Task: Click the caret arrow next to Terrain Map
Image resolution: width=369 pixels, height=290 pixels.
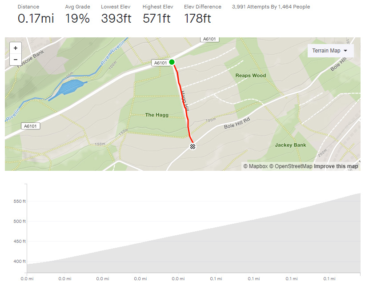Action: point(345,51)
